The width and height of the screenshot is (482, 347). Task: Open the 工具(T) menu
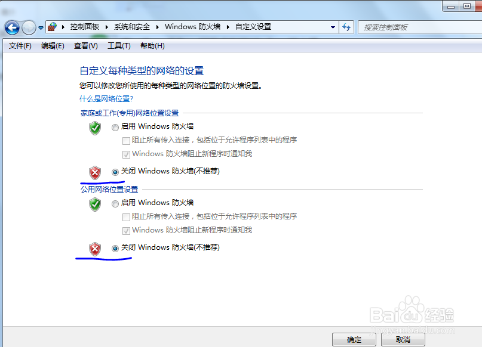pyautogui.click(x=119, y=46)
